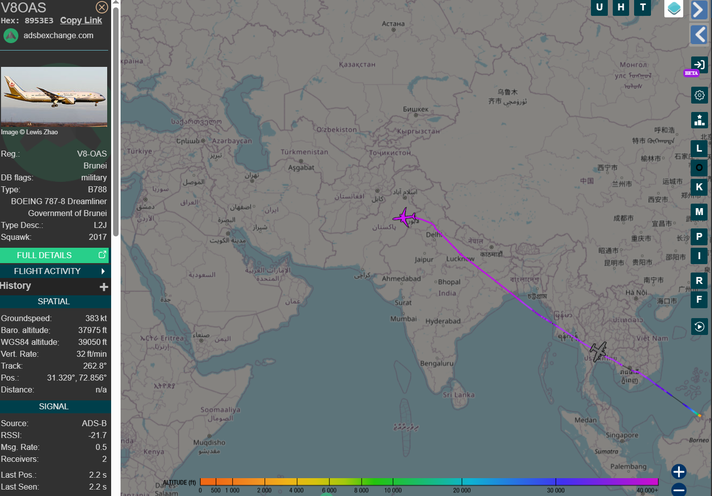712x496 pixels.
Task: Open map settings gear icon
Action: (700, 95)
